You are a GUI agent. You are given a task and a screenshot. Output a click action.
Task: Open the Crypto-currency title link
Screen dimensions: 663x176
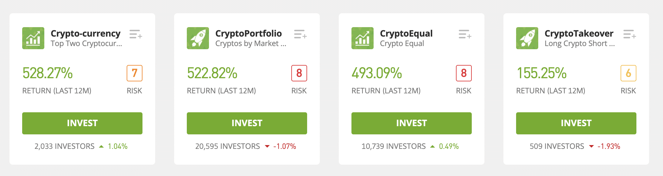[85, 33]
